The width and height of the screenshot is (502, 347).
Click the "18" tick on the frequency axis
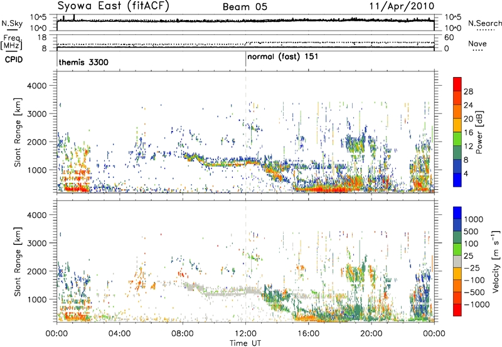41,38
